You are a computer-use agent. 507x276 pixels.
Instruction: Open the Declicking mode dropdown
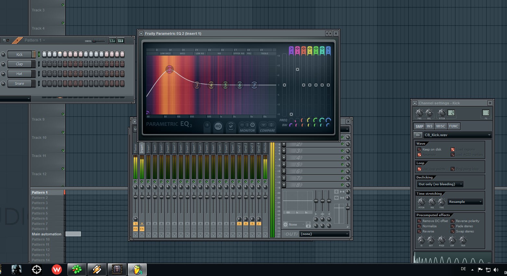pyautogui.click(x=440, y=184)
